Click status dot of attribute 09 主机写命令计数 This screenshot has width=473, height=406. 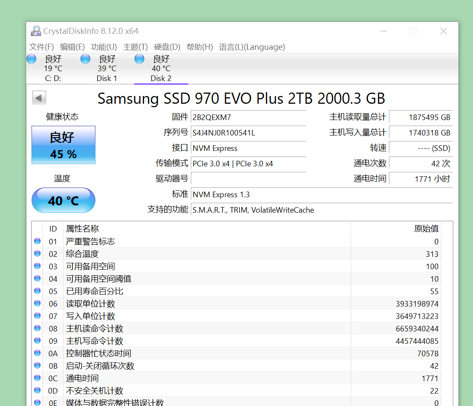click(x=37, y=340)
